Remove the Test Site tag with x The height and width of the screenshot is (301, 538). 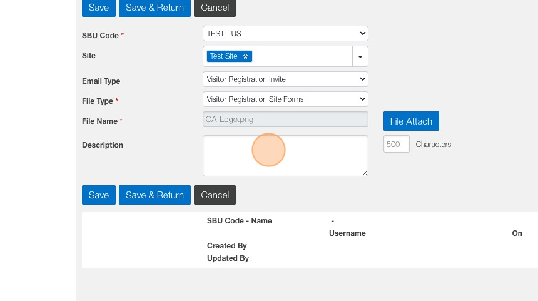(246, 56)
